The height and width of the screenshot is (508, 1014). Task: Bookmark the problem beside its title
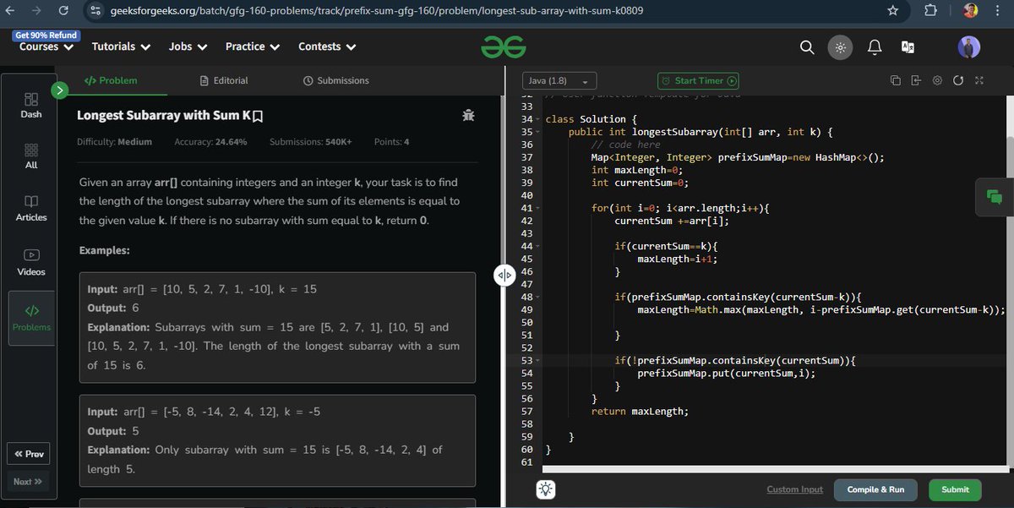pos(258,115)
